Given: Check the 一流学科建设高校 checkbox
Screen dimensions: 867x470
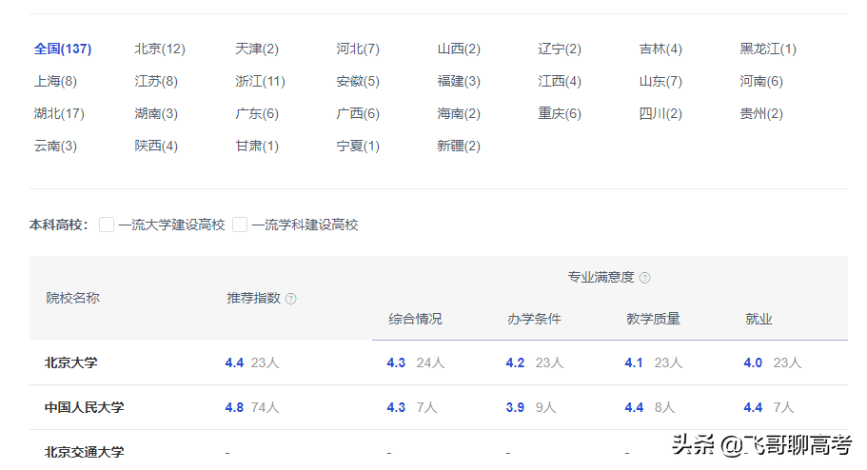Looking at the screenshot, I should pos(240,225).
